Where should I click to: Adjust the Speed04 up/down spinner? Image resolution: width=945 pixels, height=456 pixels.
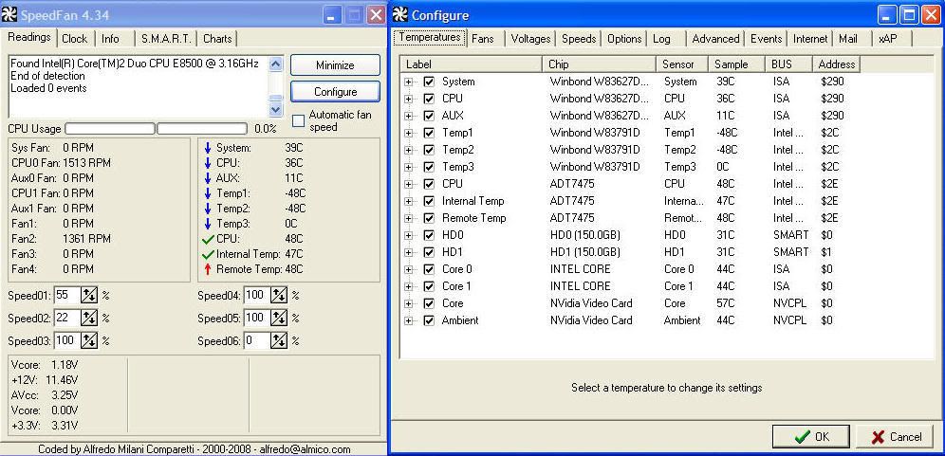[x=279, y=295]
